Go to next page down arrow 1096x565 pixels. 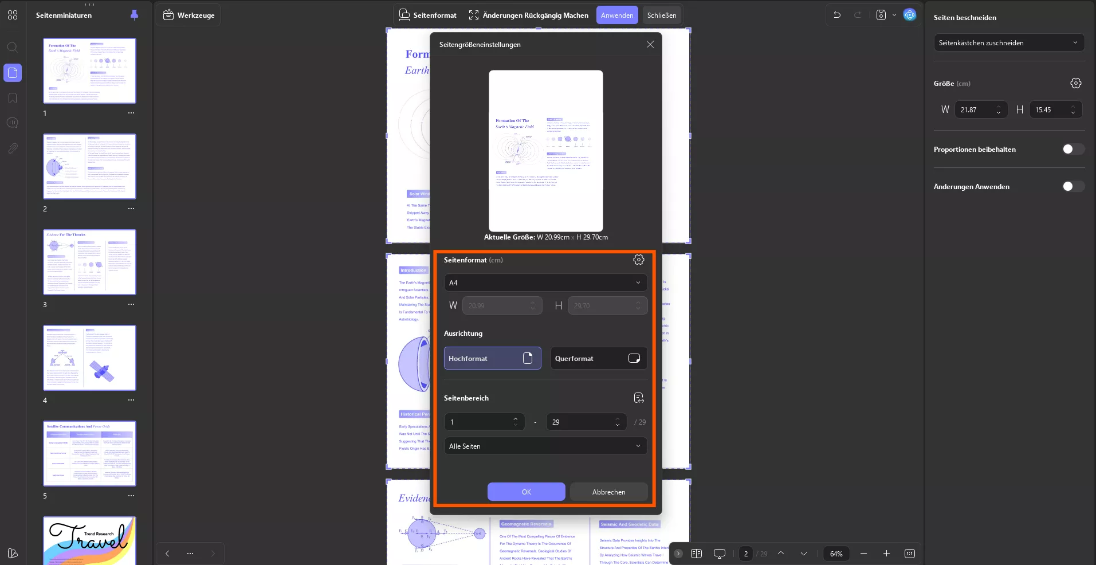[804, 554]
